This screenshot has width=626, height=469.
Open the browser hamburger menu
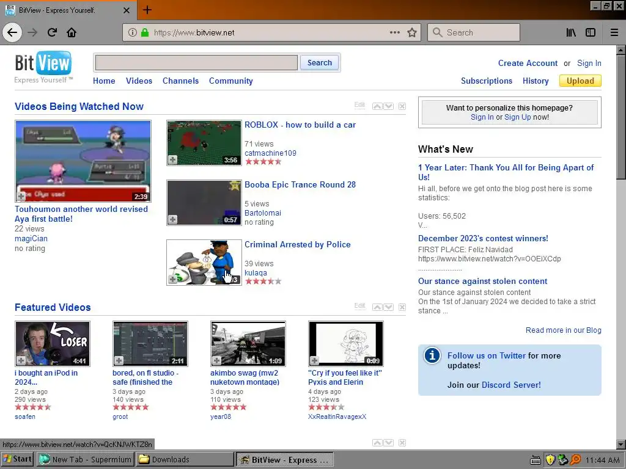(614, 32)
